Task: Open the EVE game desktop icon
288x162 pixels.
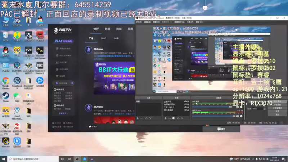Action: 28,50
